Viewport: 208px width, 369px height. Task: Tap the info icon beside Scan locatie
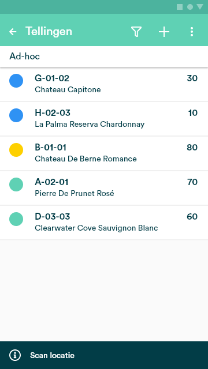click(x=15, y=355)
